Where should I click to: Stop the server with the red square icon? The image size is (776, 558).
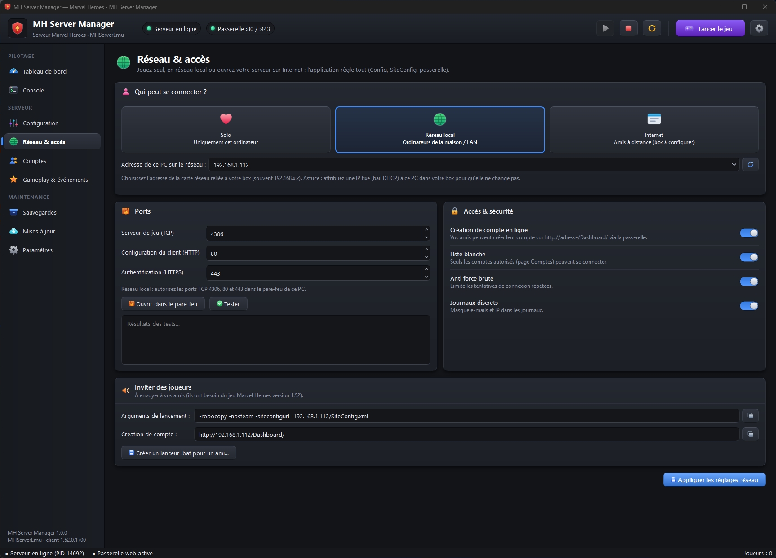coord(629,28)
